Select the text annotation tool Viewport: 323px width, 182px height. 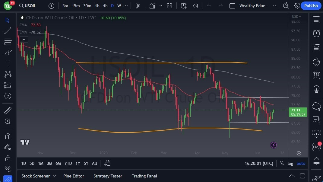8,63
